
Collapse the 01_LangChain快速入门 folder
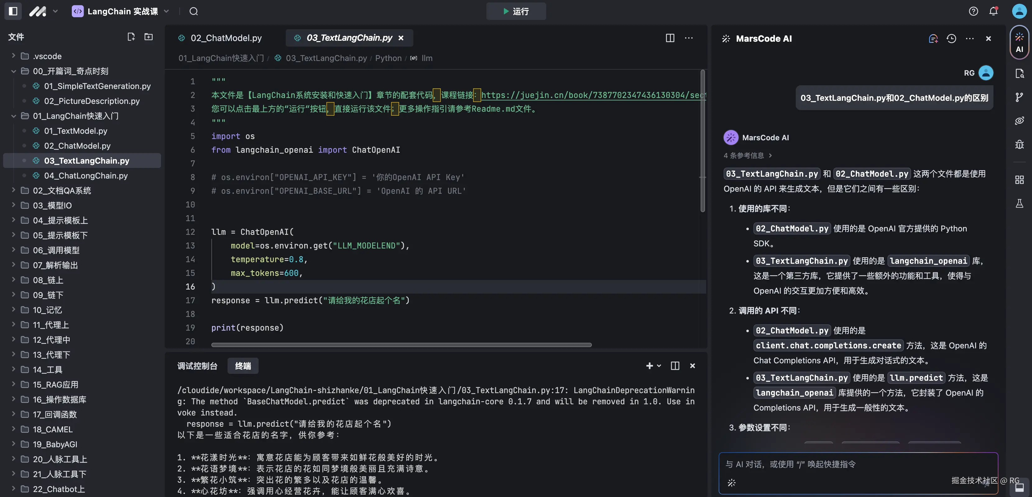(x=13, y=116)
